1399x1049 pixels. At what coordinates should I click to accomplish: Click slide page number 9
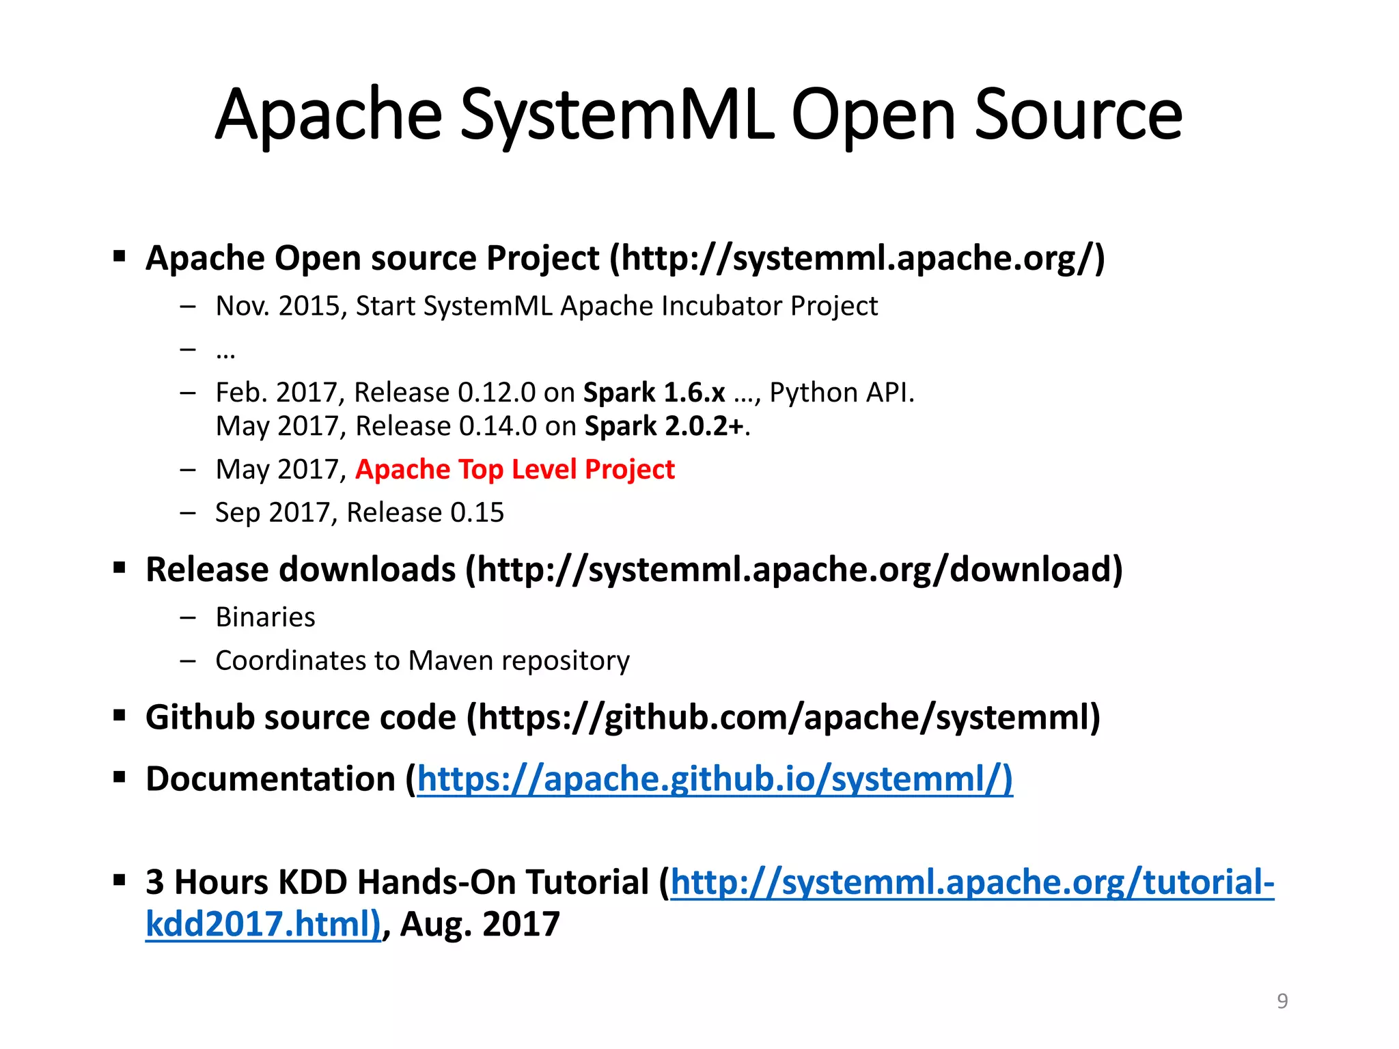click(x=1282, y=1001)
